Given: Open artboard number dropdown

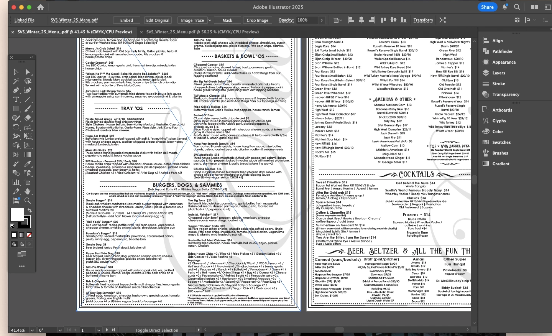Looking at the screenshot, I should pyautogui.click(x=99, y=330).
